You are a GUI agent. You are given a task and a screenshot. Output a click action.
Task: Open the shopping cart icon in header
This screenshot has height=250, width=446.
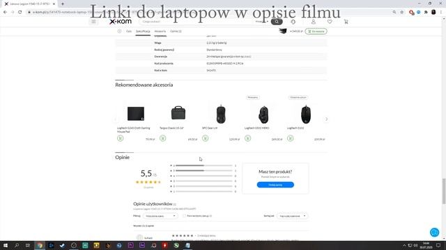pyautogui.click(x=346, y=22)
